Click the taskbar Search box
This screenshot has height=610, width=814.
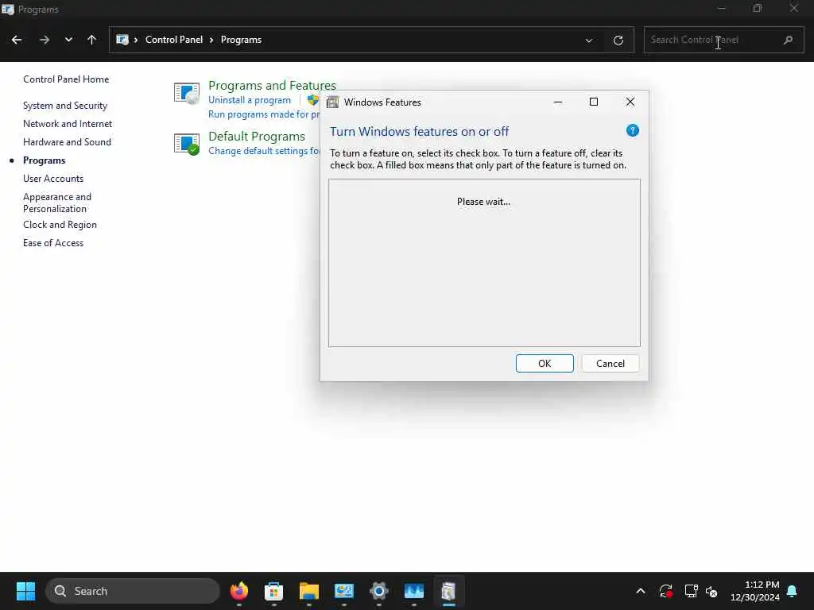pyautogui.click(x=133, y=591)
